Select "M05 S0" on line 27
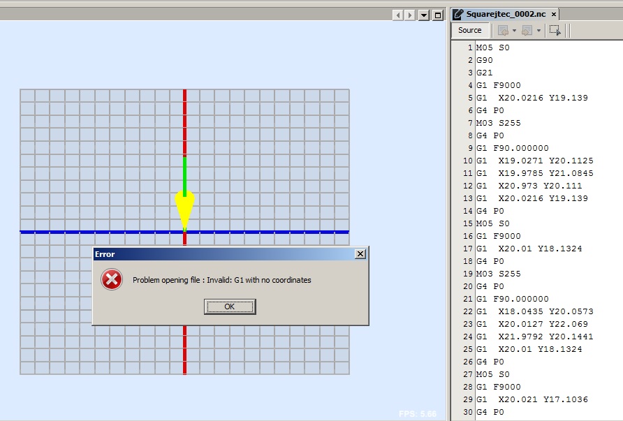This screenshot has height=421, width=623. coord(492,374)
